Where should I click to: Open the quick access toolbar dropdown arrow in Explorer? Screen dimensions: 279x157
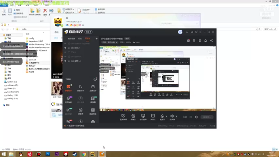(8, 25)
